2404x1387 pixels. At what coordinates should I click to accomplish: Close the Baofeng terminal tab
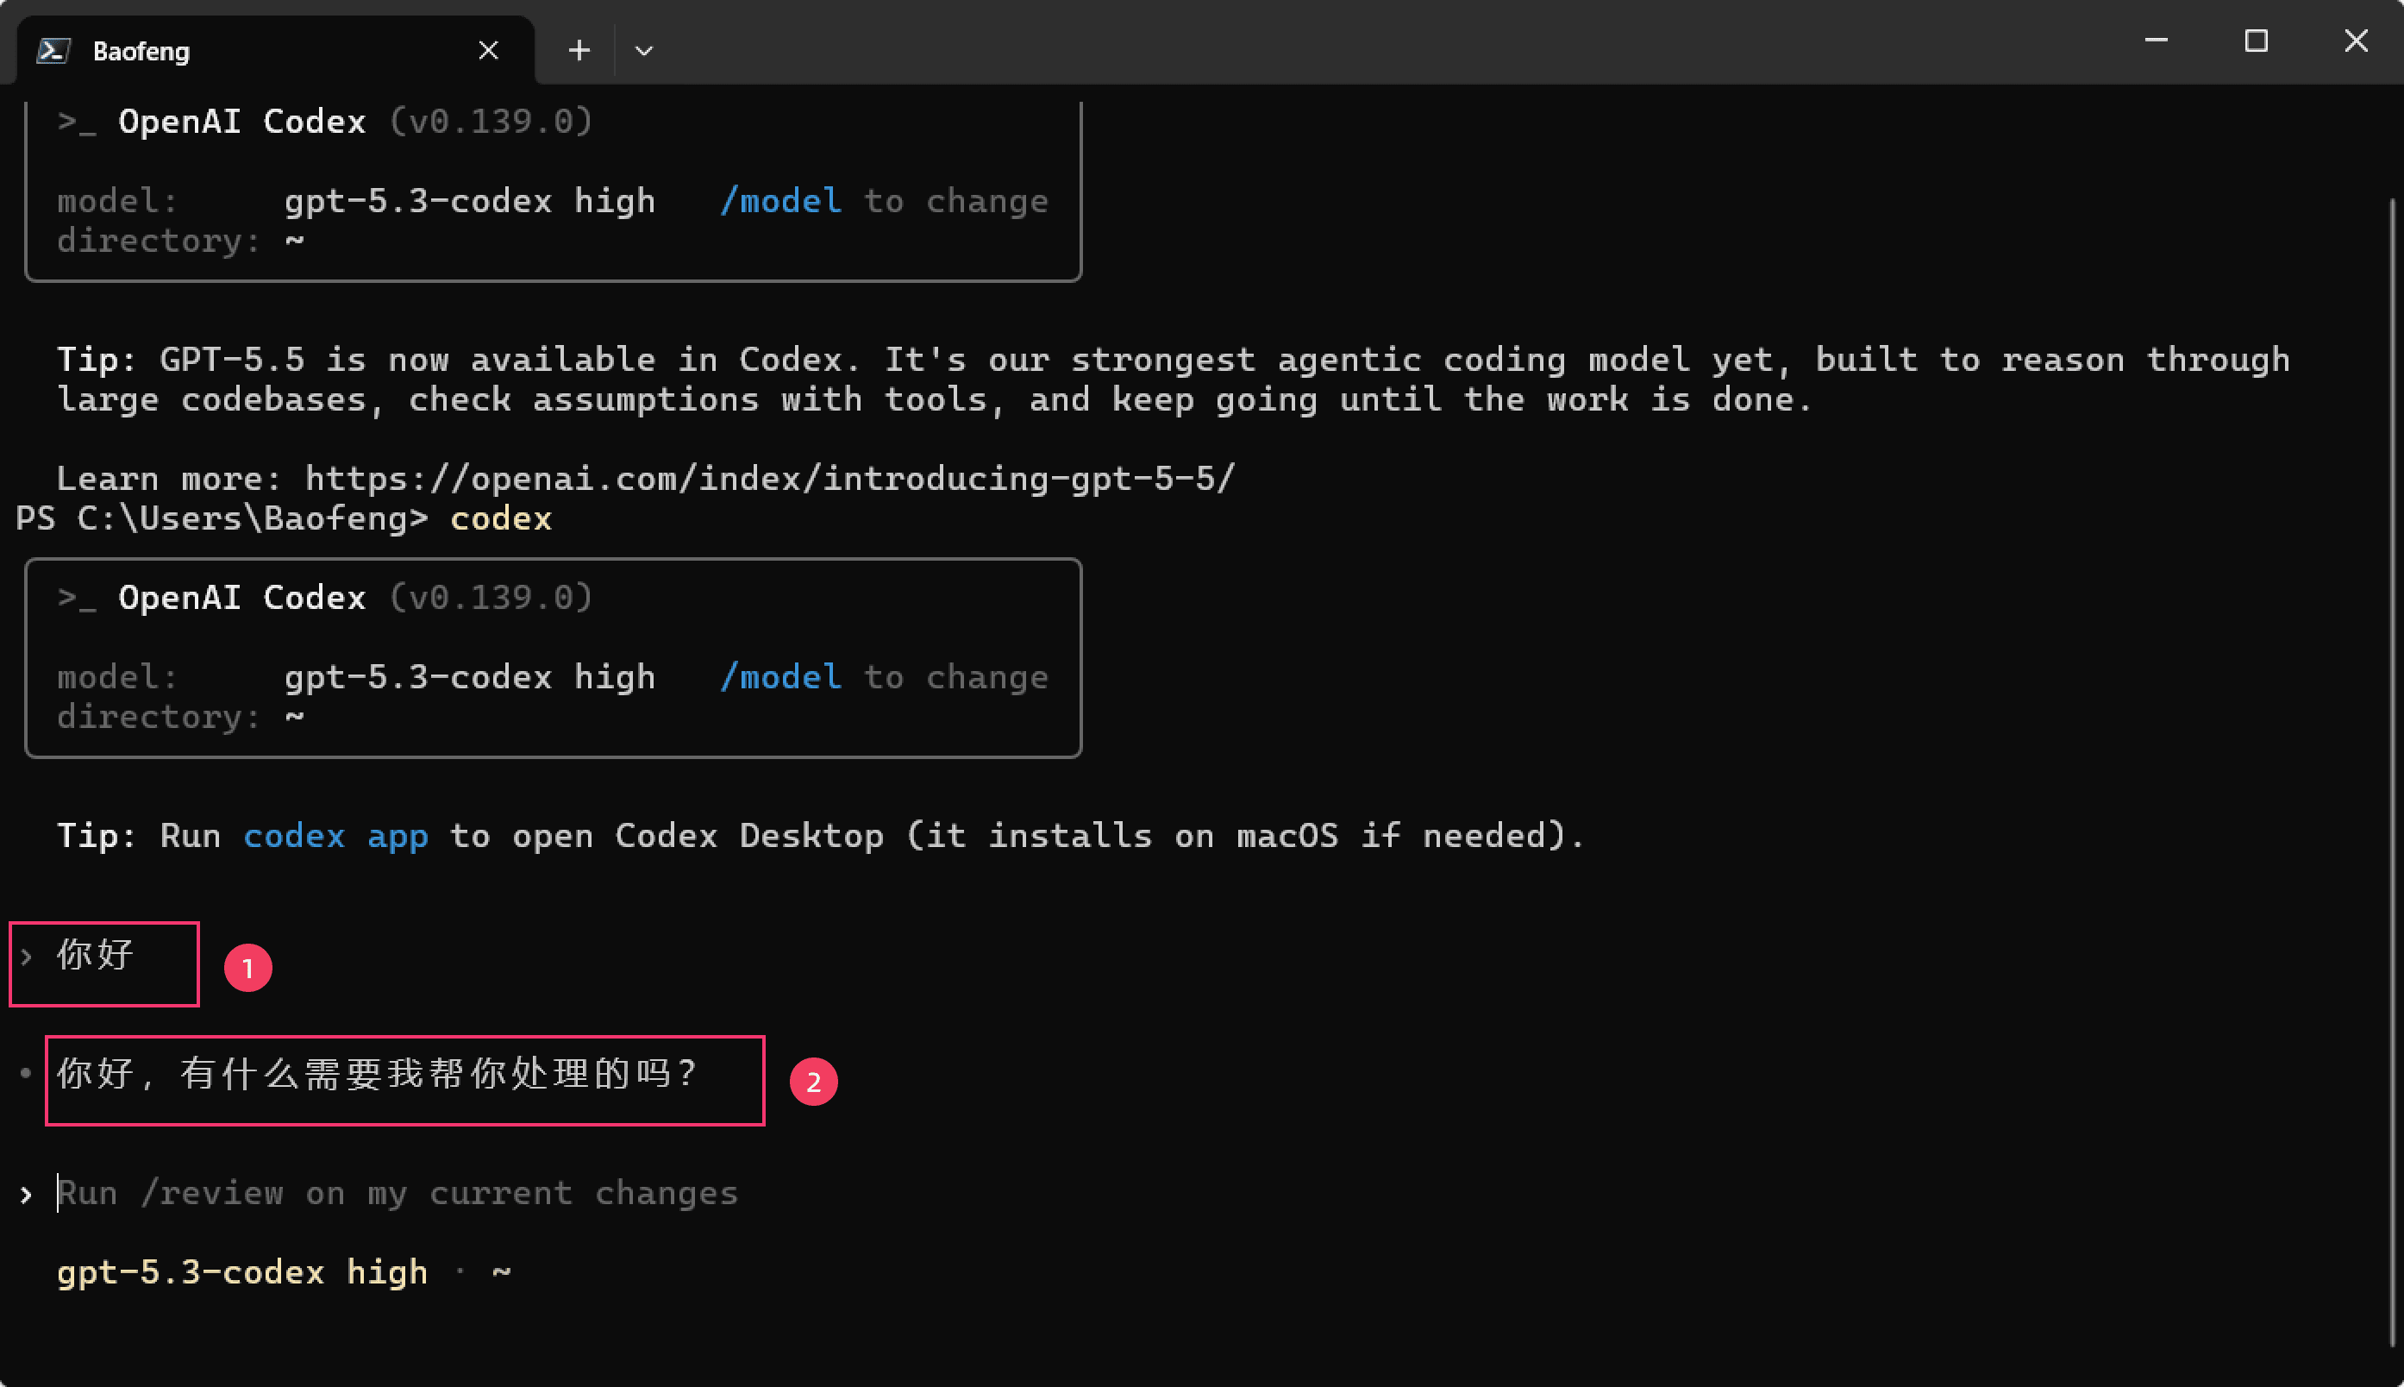point(488,51)
